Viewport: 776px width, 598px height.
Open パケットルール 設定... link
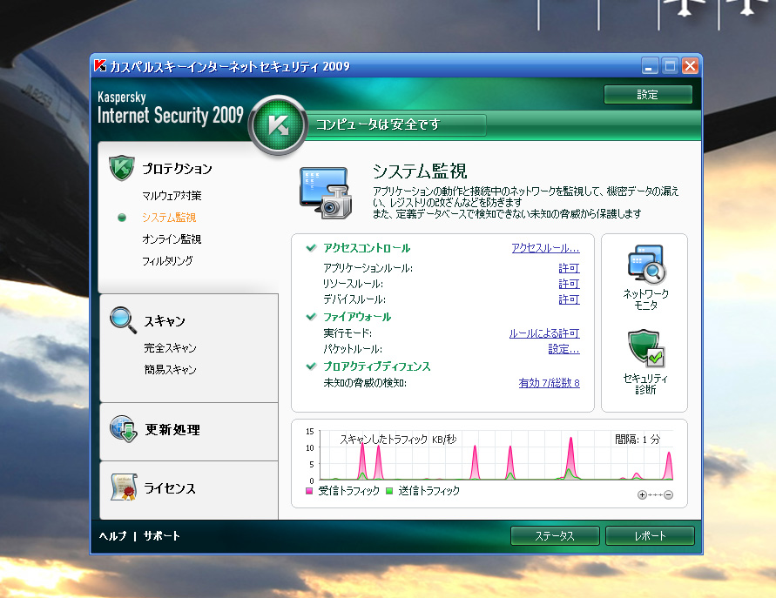[563, 349]
